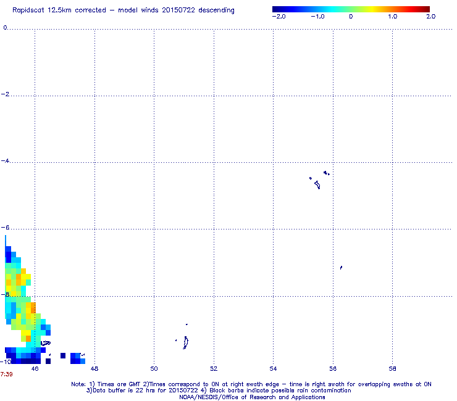This screenshot has width=457, height=401.
Task: Click the red 7:39 swath time stamp
Action: pos(6,374)
